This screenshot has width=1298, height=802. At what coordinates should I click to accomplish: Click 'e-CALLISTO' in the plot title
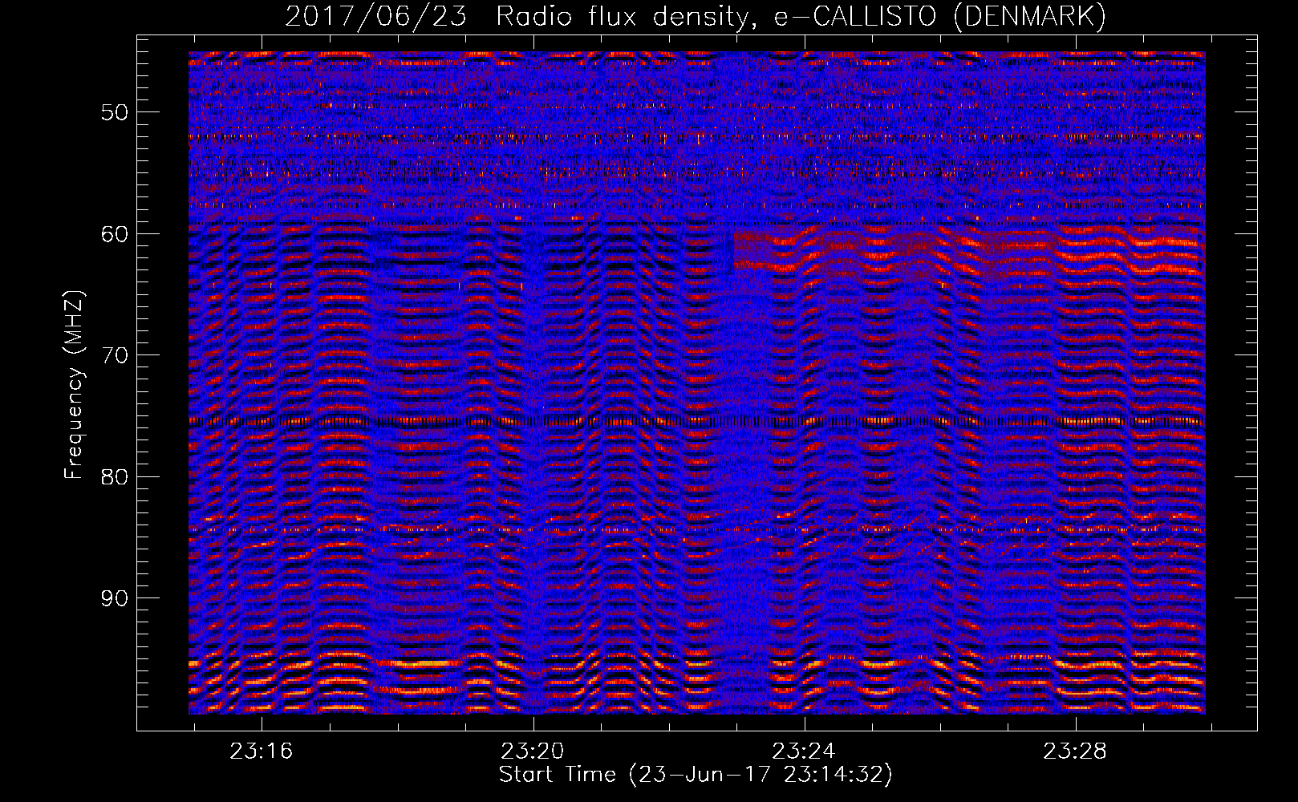(854, 16)
